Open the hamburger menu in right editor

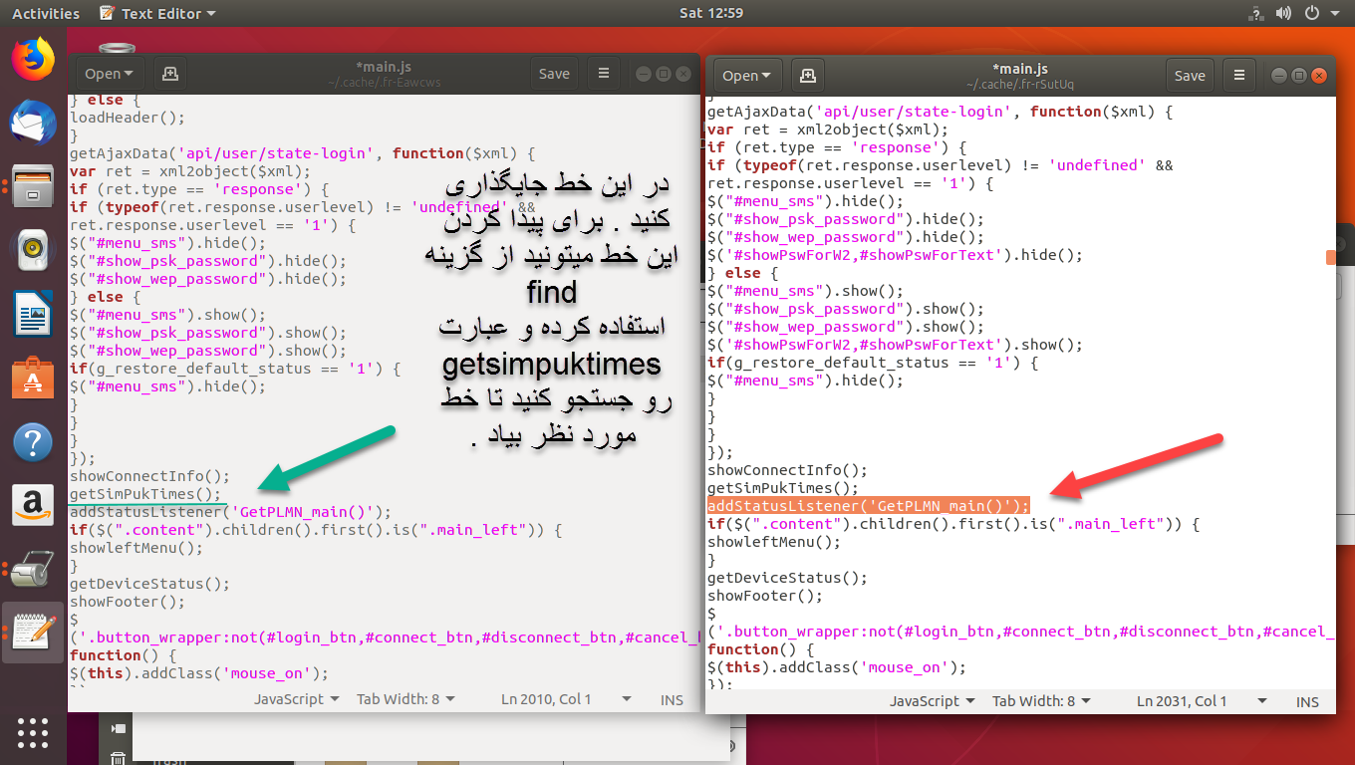coord(1238,76)
